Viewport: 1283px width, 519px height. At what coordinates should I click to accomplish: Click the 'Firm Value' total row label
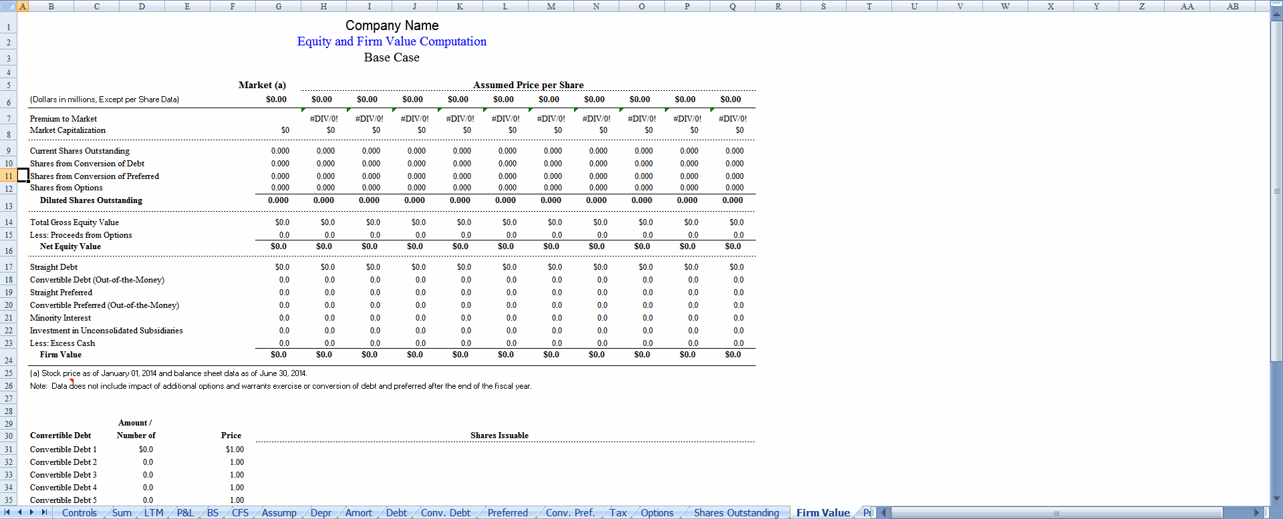coord(60,355)
